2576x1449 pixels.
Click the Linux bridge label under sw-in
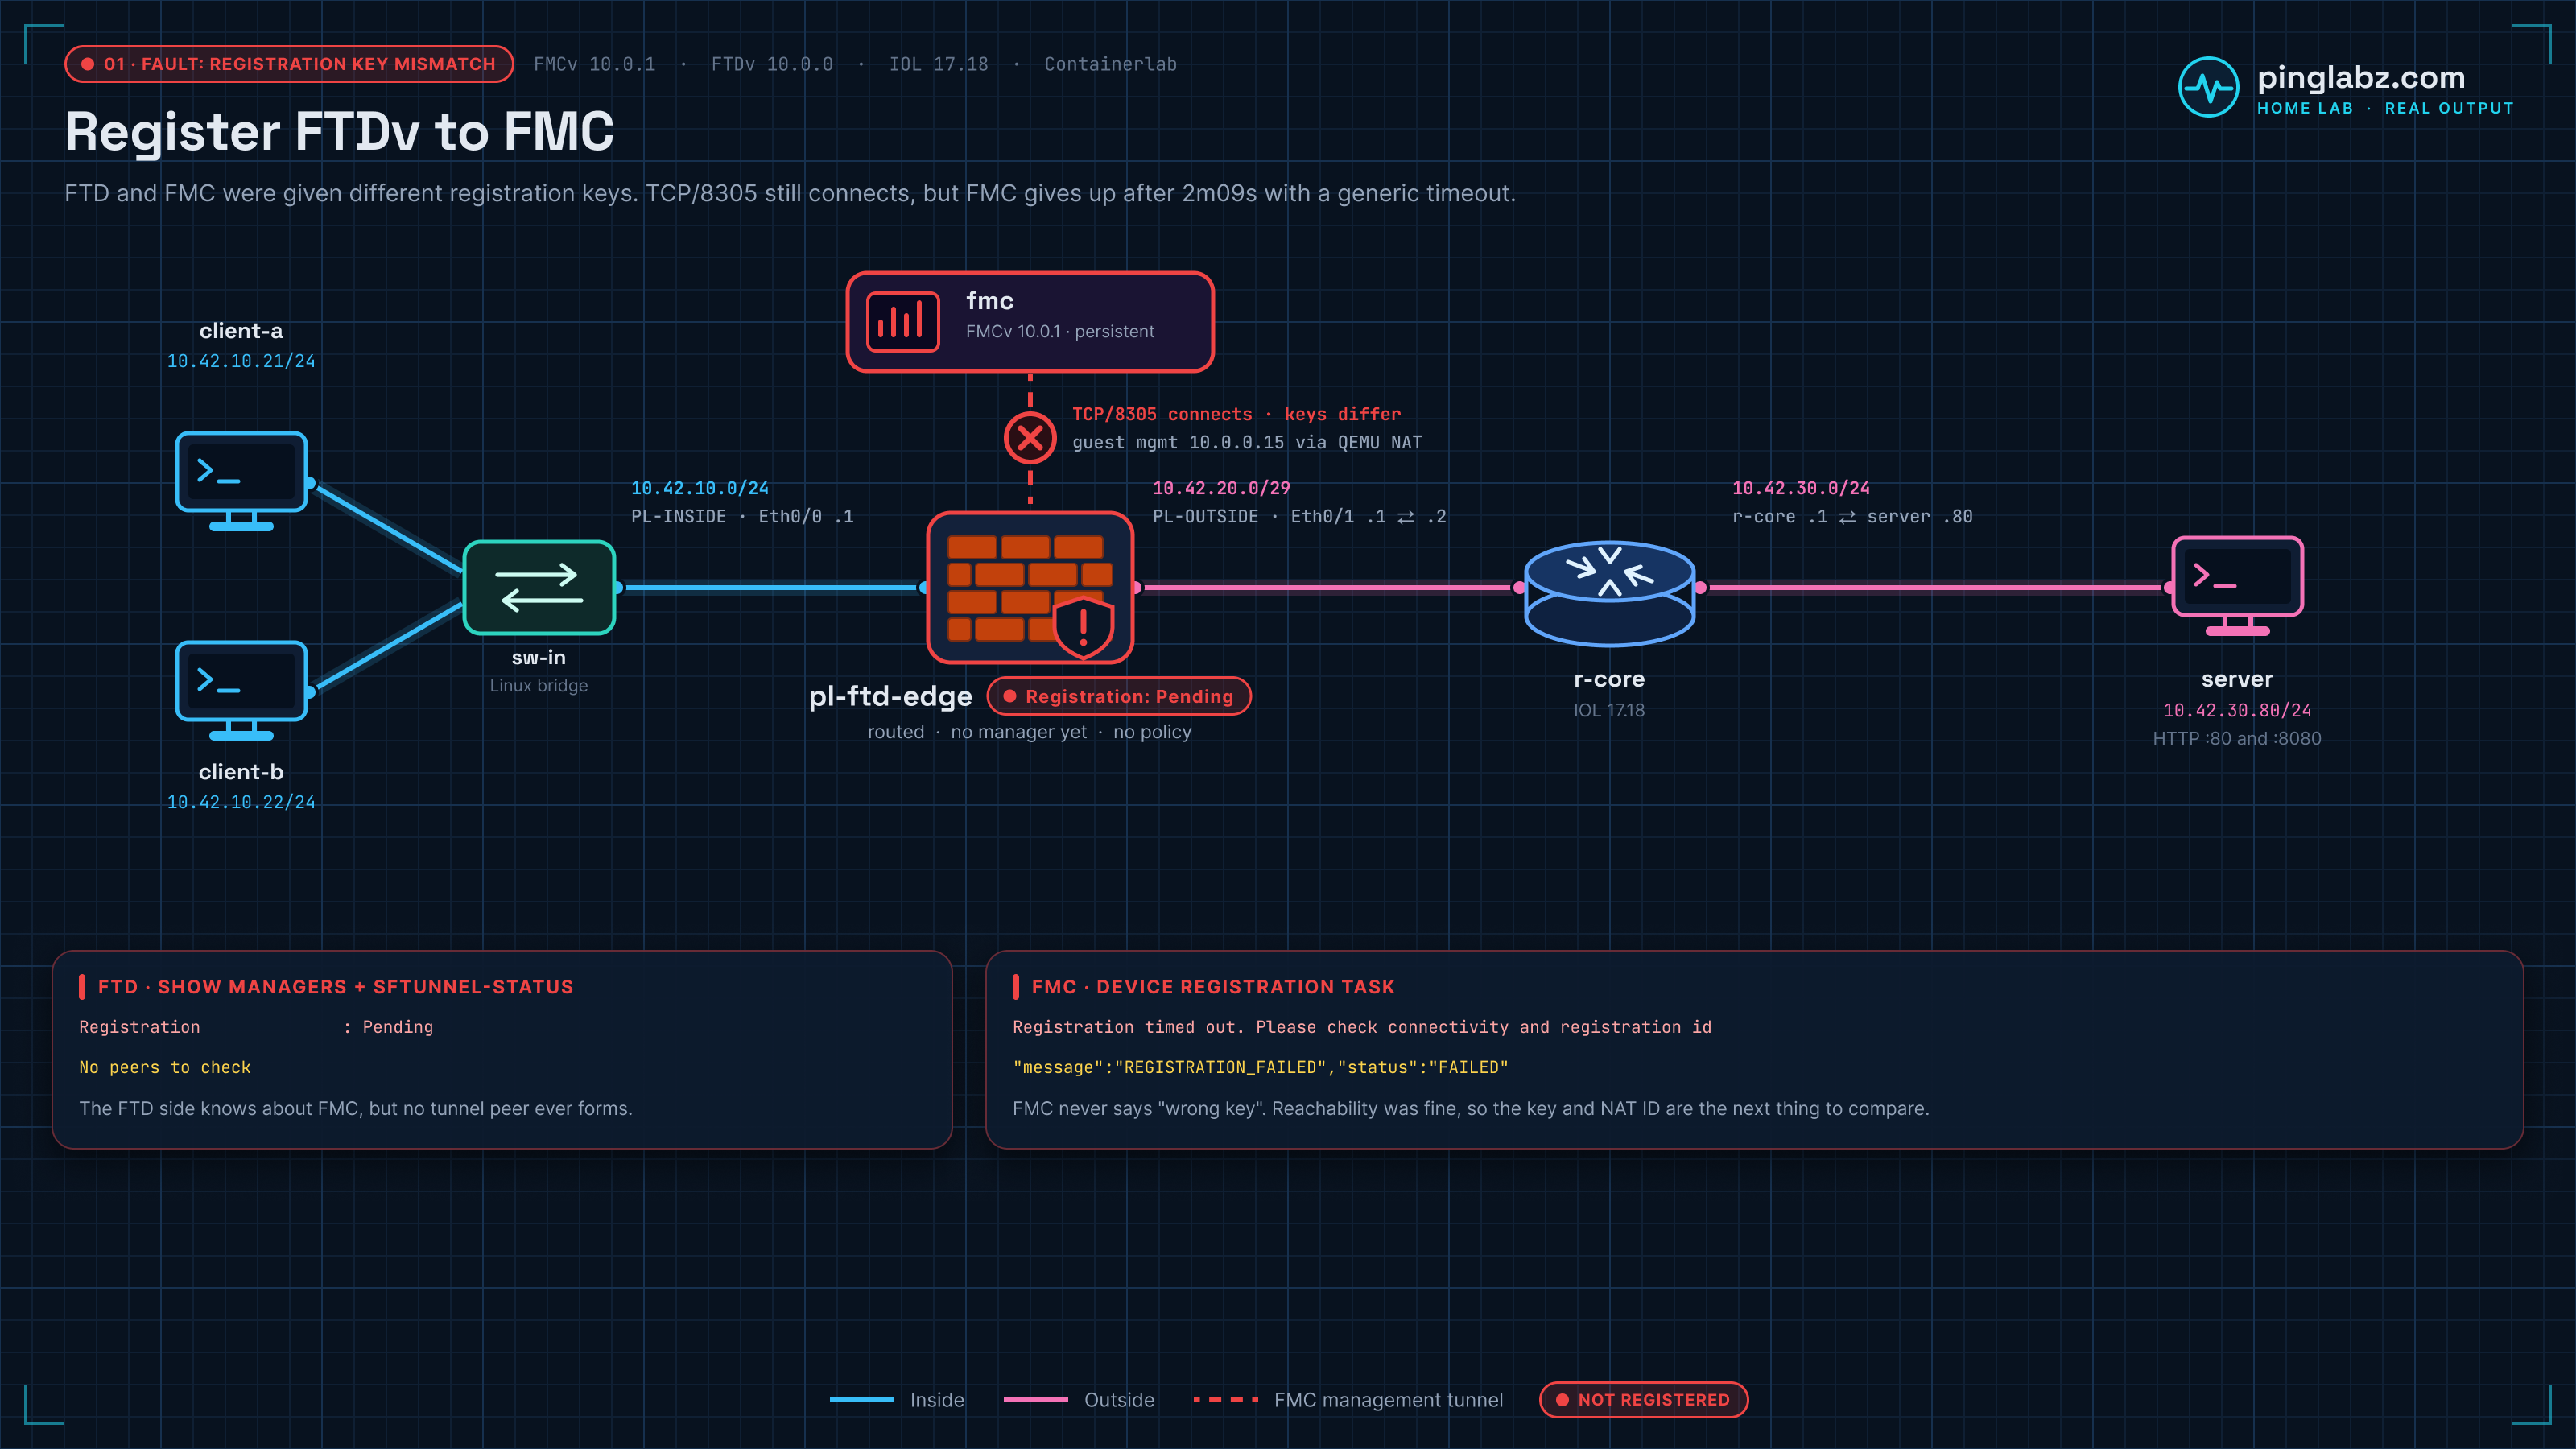tap(539, 685)
